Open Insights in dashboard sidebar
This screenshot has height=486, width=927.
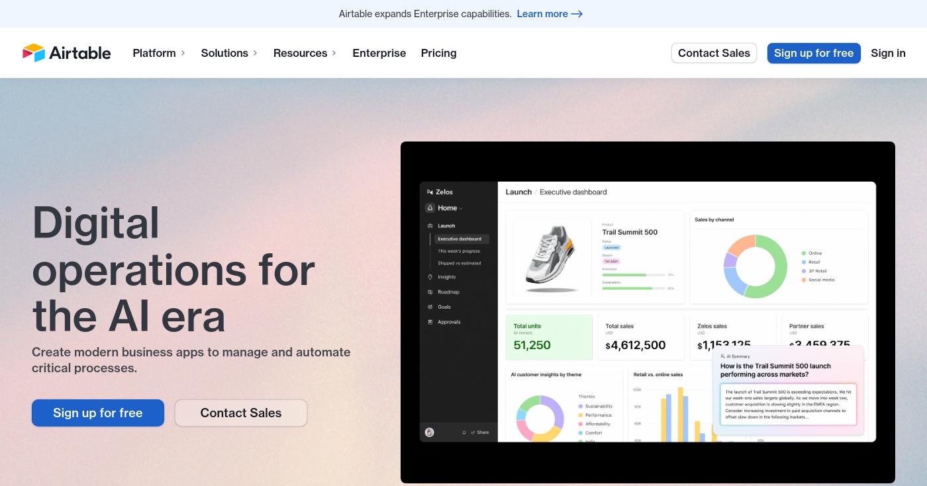point(446,277)
